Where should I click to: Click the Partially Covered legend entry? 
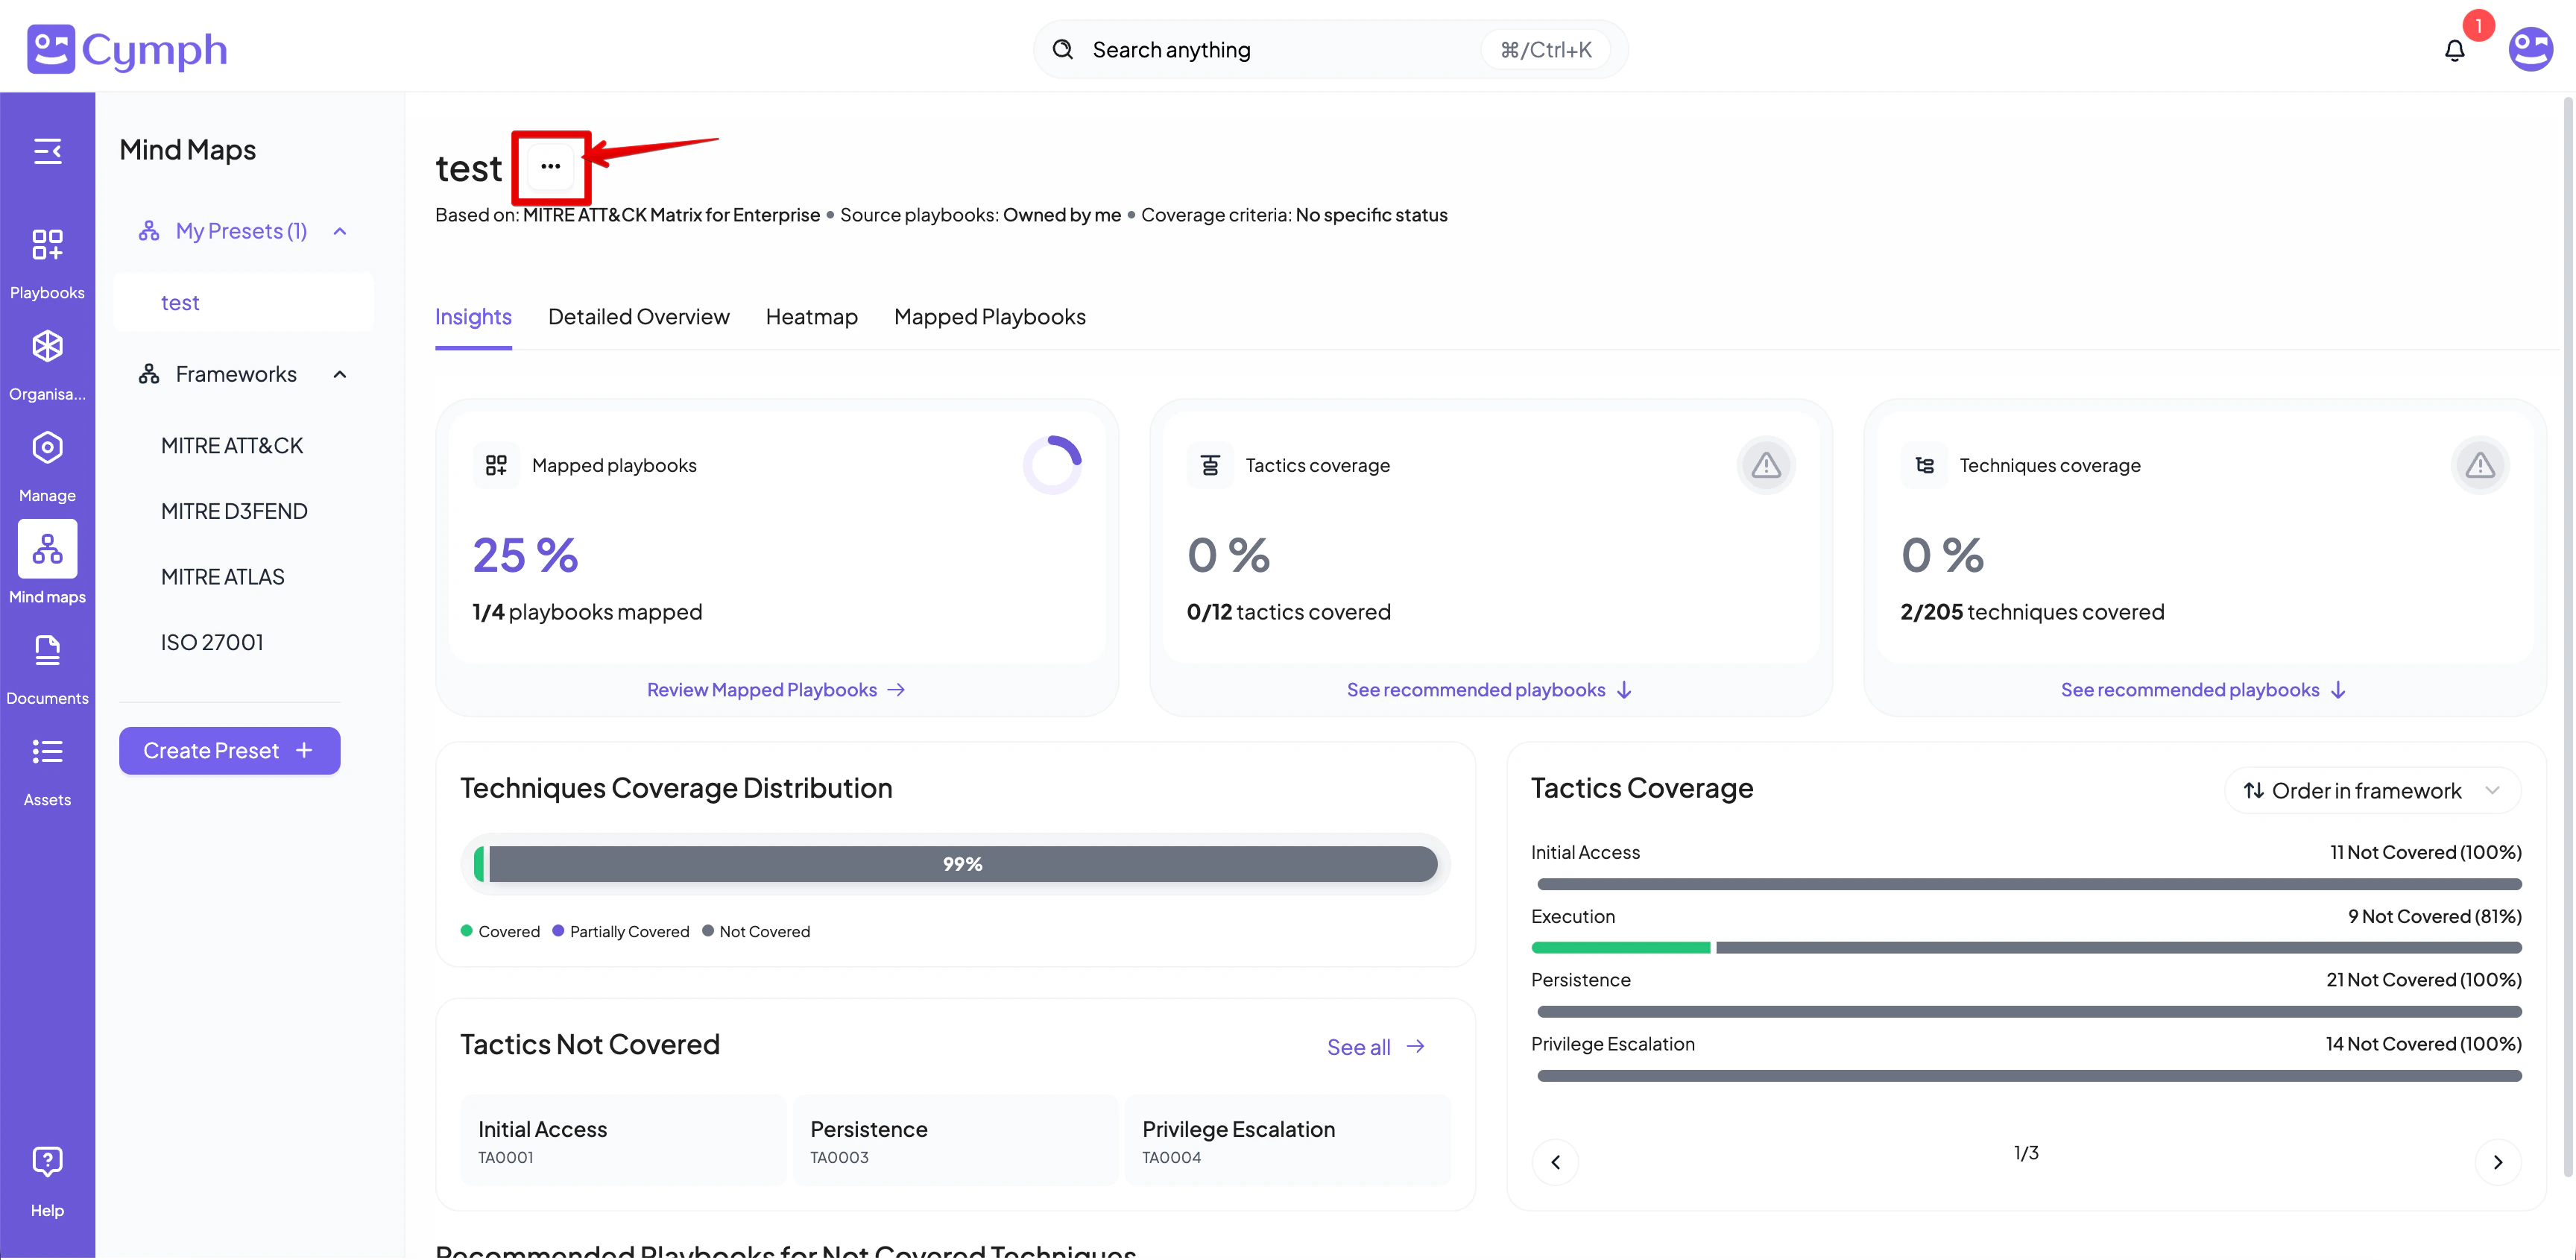pyautogui.click(x=621, y=932)
